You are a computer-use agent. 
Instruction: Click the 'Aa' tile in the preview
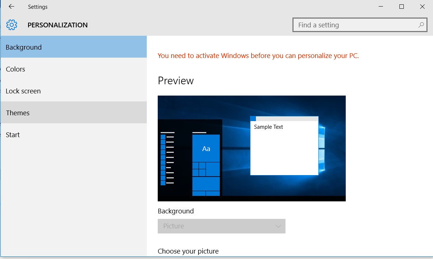pos(206,148)
